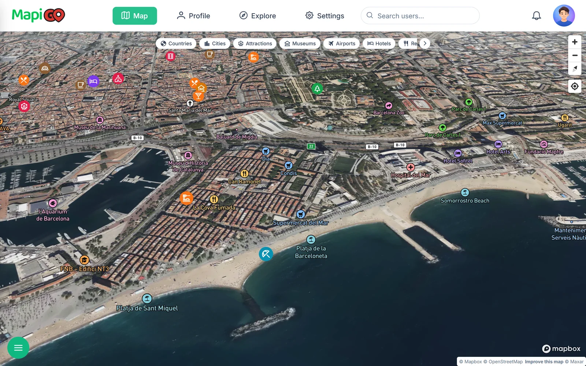Click the Hospital del Mar marker
The height and width of the screenshot is (366, 586).
click(411, 167)
